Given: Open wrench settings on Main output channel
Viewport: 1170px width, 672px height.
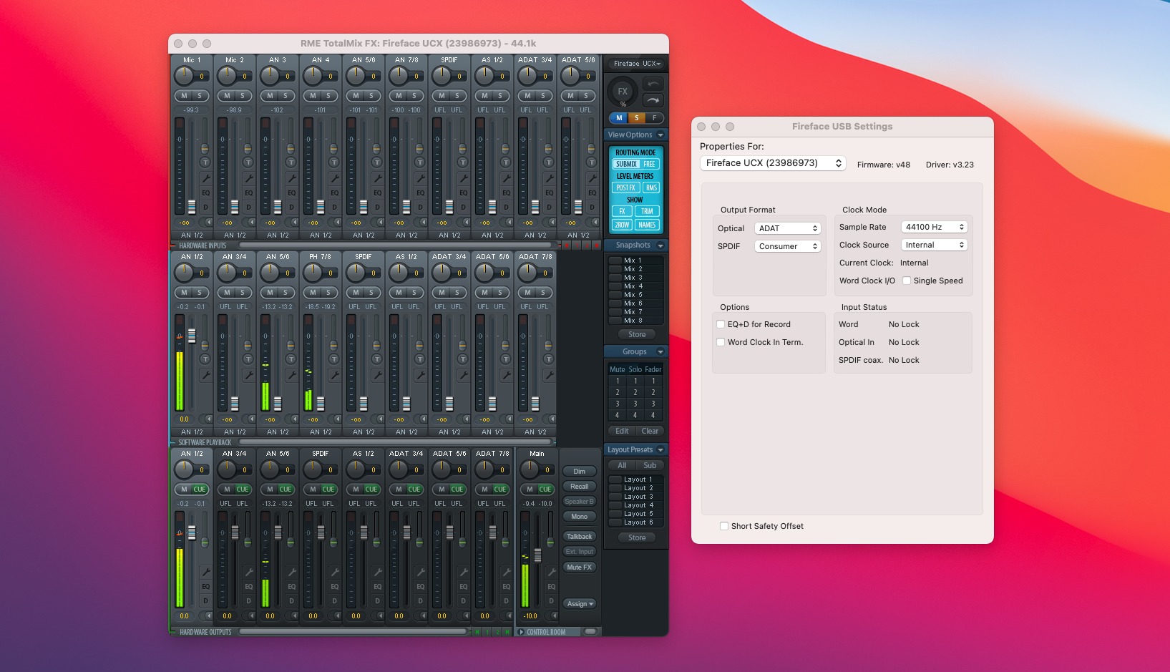Looking at the screenshot, I should click(551, 572).
